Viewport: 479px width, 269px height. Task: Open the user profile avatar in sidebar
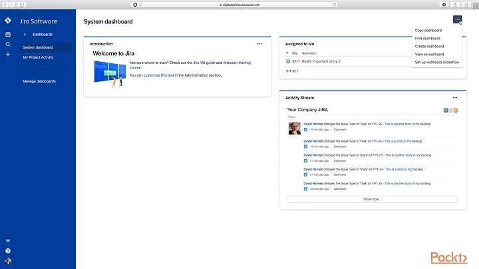coord(8,261)
